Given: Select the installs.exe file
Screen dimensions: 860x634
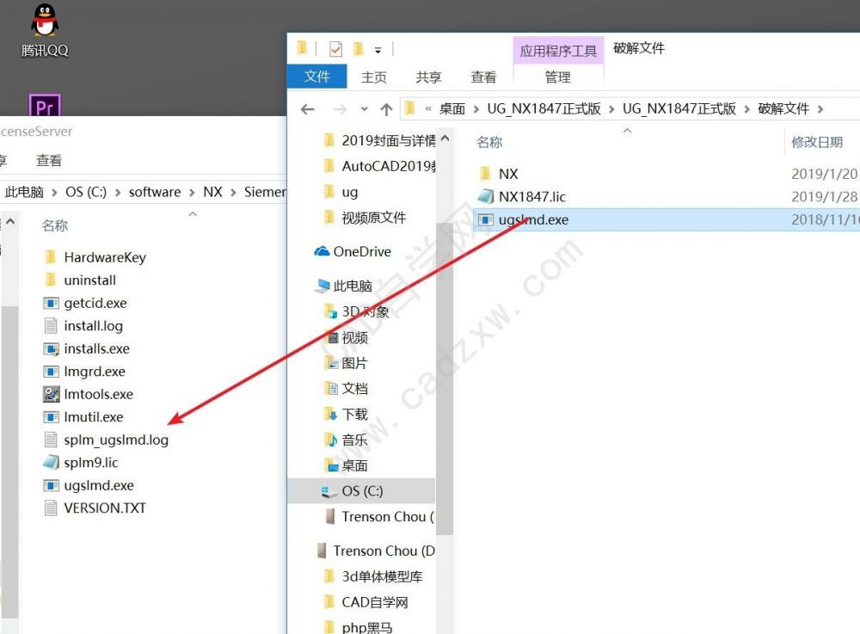Looking at the screenshot, I should coord(87,348).
